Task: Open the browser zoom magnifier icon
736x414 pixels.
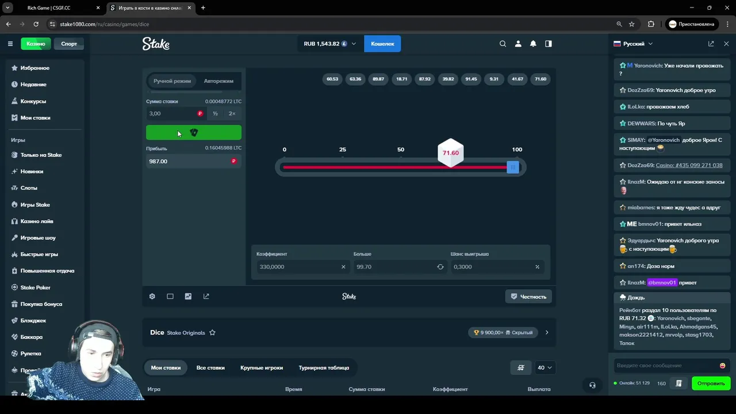Action: pos(619,24)
